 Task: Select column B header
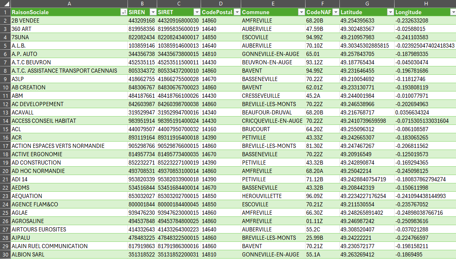(142, 4)
